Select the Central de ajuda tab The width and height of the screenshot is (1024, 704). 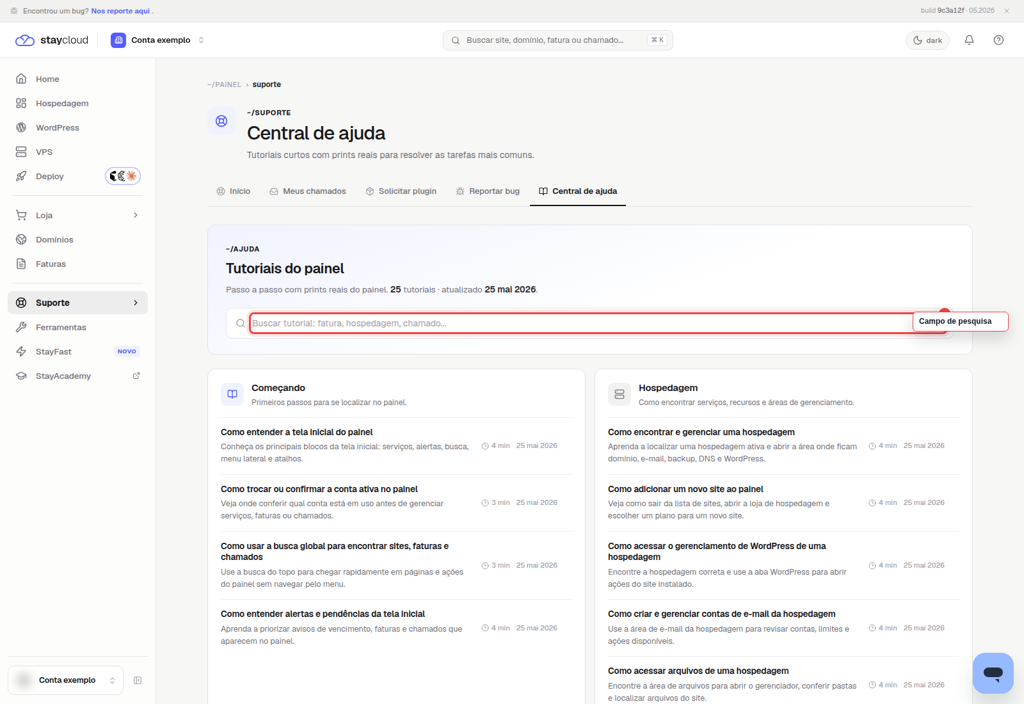[578, 191]
